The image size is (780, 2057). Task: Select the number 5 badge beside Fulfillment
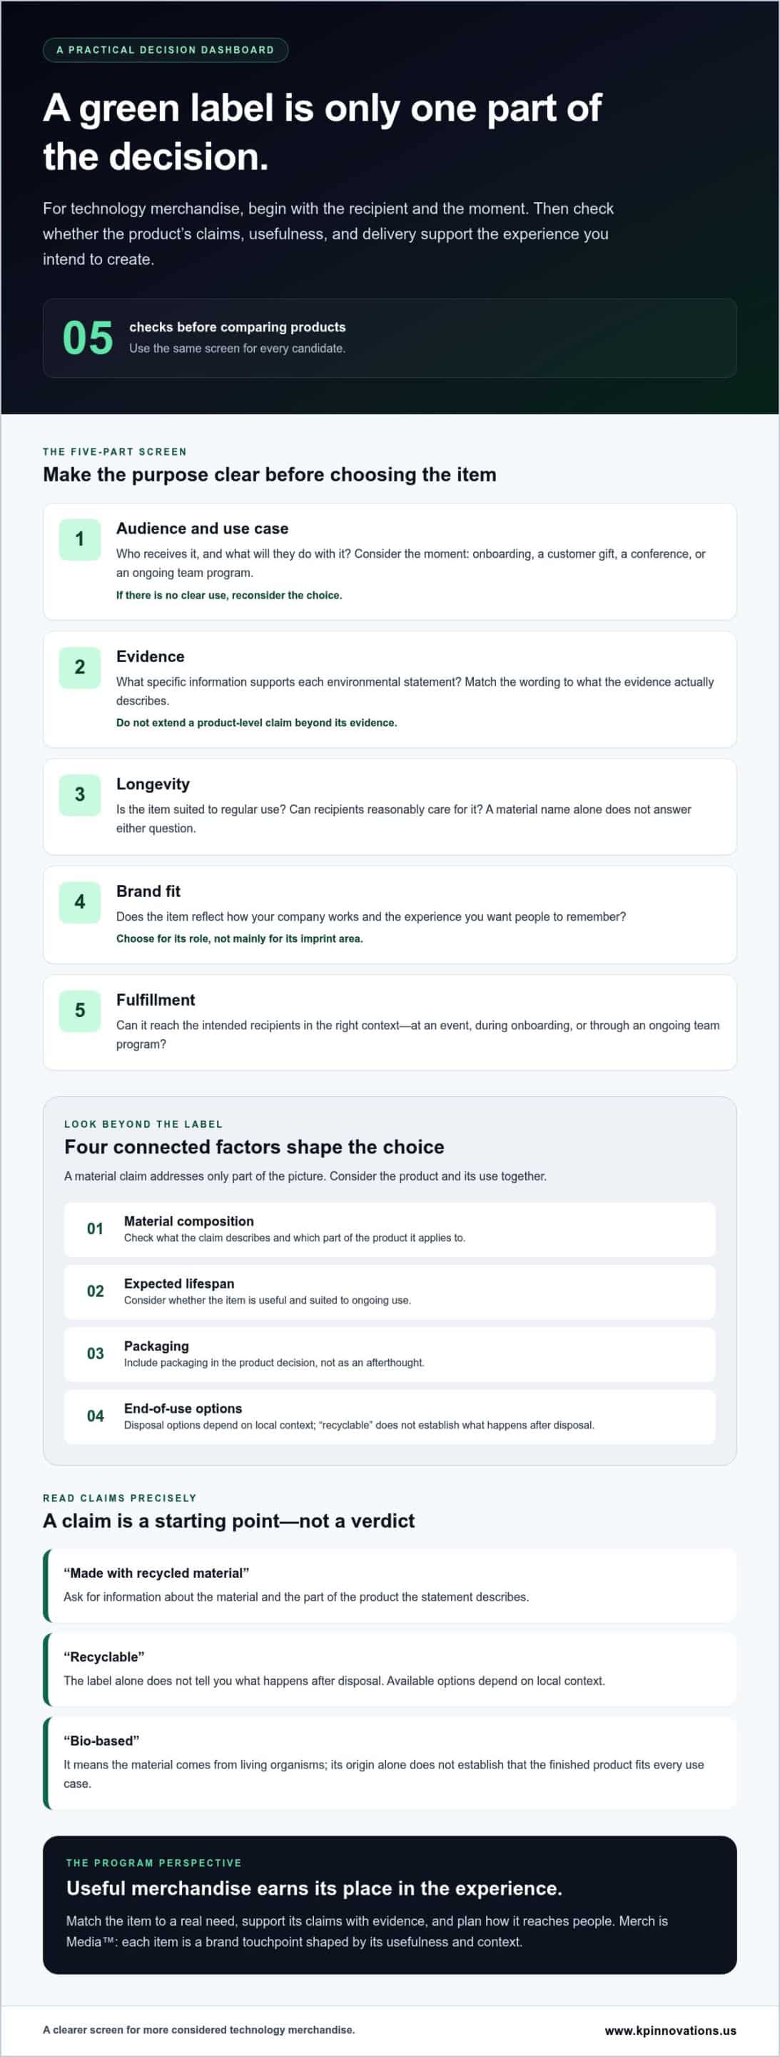click(80, 1010)
